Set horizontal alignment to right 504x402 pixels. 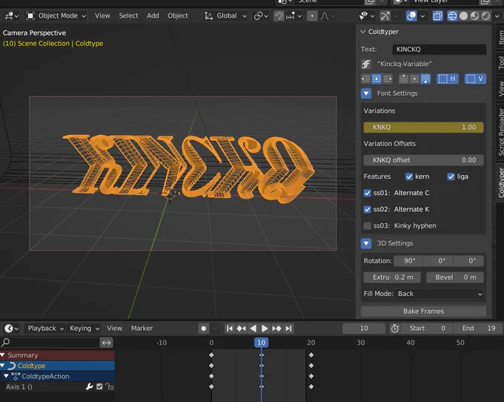point(388,79)
